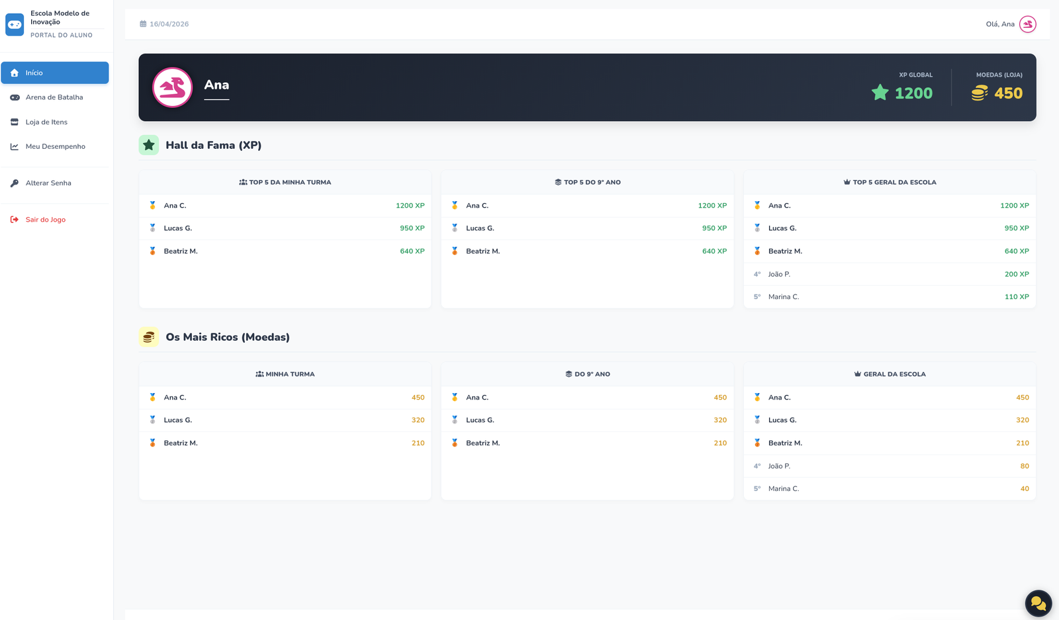
Task: Click the Hall da Fama star badge
Action: click(x=149, y=145)
